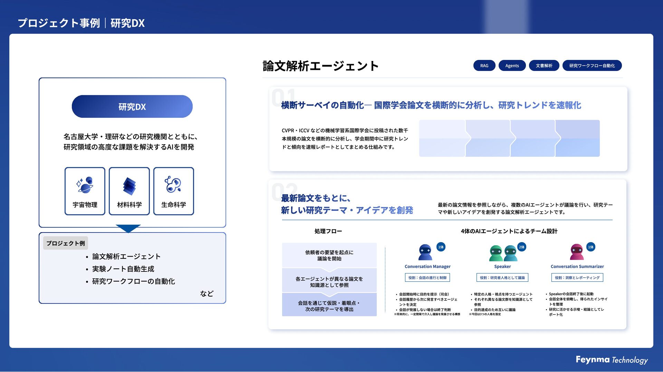Image resolution: width=663 pixels, height=372 pixels.
Task: Click the 研究DX gradient pill
Action: pyautogui.click(x=132, y=106)
